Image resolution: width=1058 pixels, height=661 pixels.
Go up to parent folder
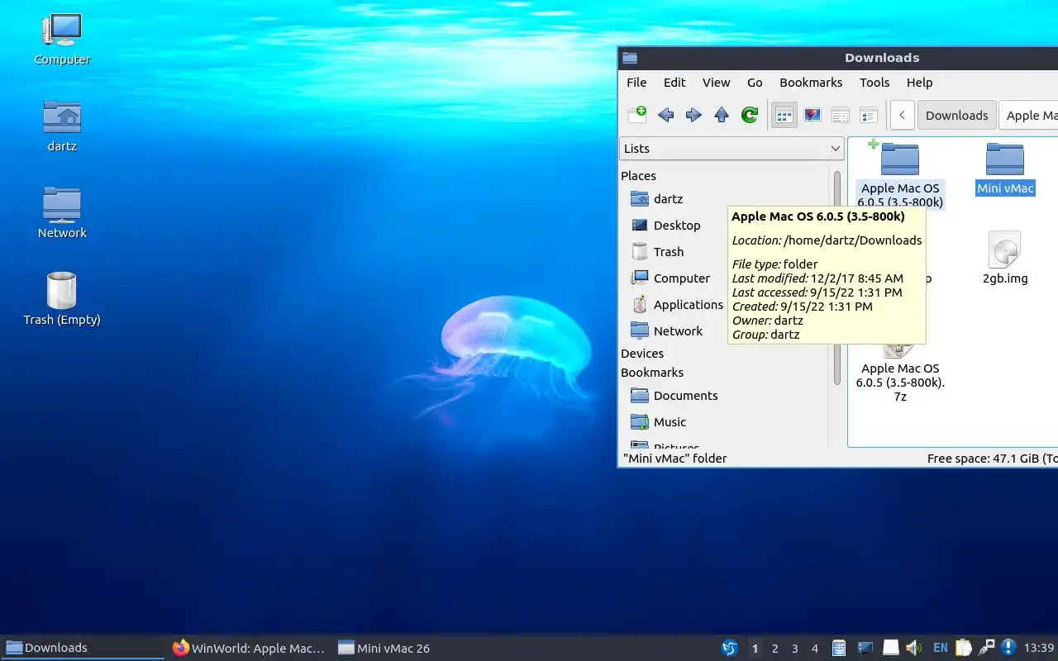click(x=722, y=115)
